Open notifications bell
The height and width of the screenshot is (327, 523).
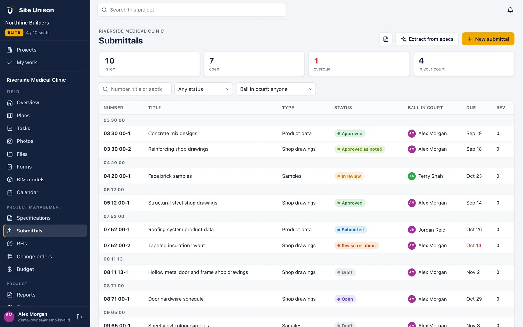[x=510, y=10]
